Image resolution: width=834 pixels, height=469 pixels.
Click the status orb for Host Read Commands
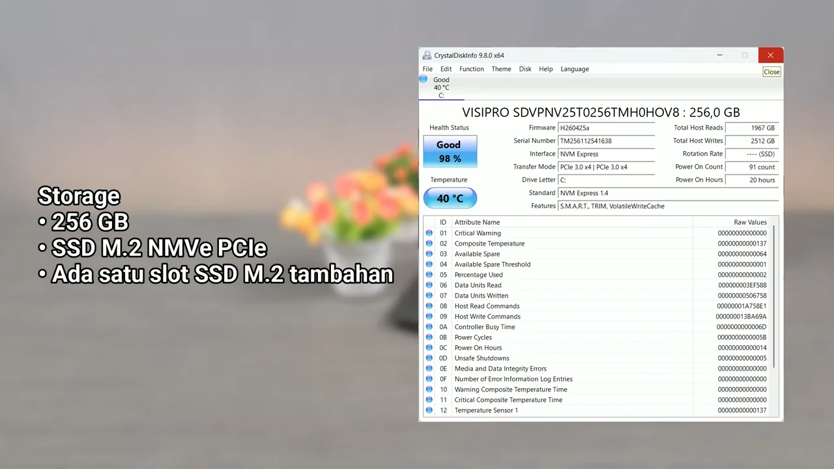(429, 306)
